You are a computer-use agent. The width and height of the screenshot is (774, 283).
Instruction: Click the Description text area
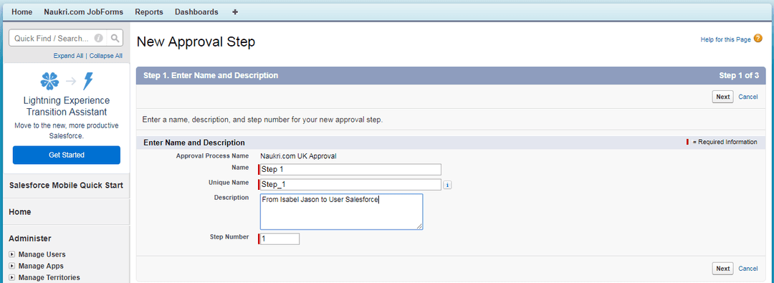[x=342, y=212]
